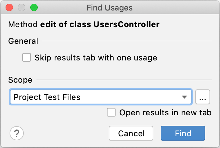
Task: Tick the Open results in new tab checkbox
Action: (x=111, y=113)
